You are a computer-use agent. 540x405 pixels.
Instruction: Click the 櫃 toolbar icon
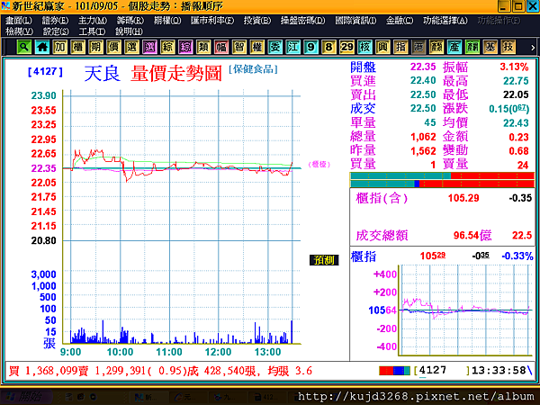(x=77, y=47)
